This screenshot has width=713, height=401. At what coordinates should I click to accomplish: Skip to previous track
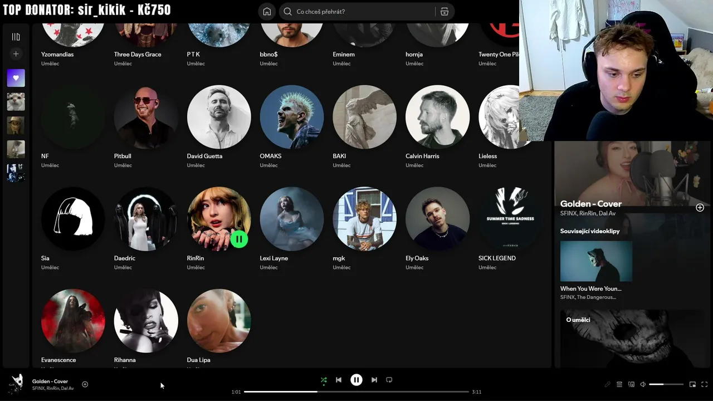click(339, 380)
